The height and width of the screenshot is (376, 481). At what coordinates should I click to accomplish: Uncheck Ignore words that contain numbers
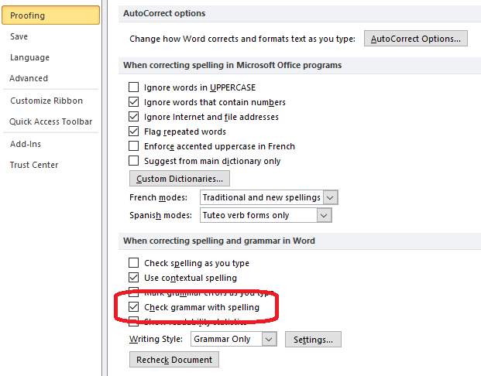pyautogui.click(x=134, y=102)
